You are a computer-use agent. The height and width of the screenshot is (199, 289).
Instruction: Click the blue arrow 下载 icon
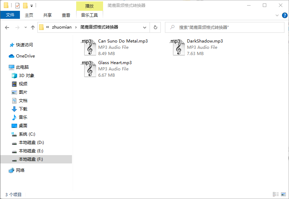pos(14,109)
